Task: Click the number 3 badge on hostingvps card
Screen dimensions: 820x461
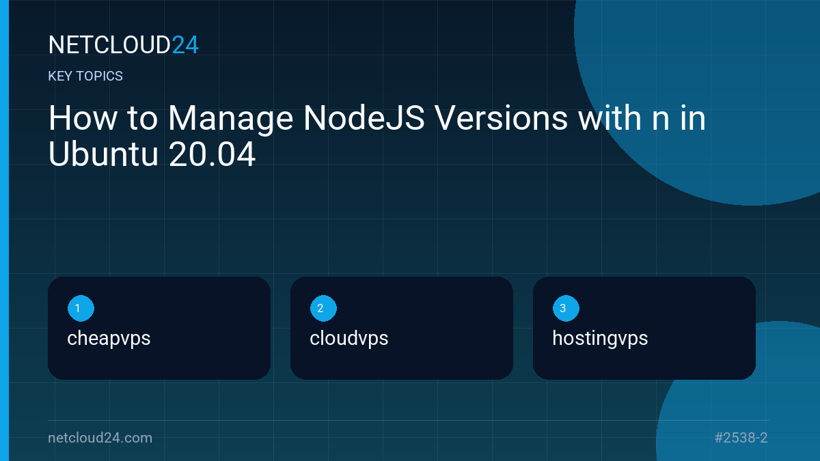Action: [566, 309]
